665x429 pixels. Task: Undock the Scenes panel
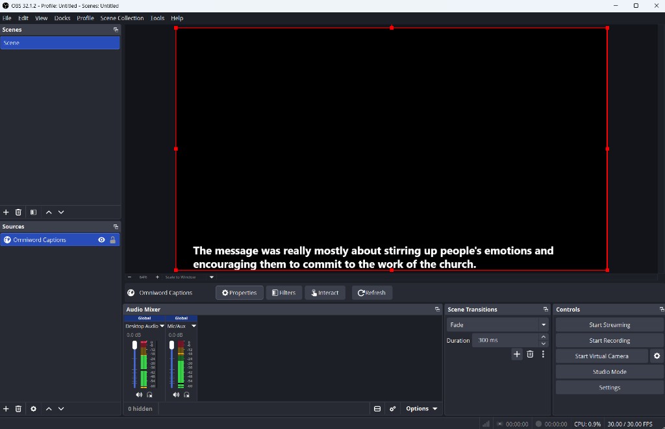tap(116, 30)
